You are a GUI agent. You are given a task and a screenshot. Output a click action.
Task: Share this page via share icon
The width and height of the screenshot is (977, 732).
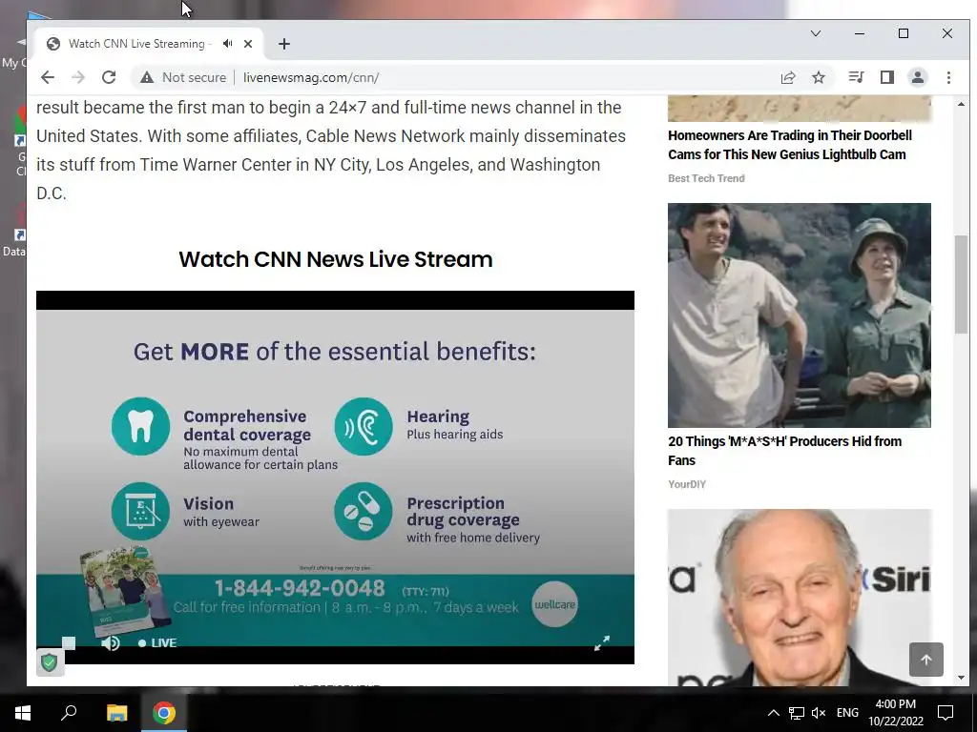pyautogui.click(x=787, y=77)
